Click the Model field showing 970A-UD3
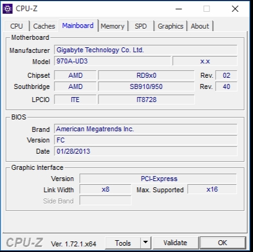The image size is (253, 252). click(112, 61)
